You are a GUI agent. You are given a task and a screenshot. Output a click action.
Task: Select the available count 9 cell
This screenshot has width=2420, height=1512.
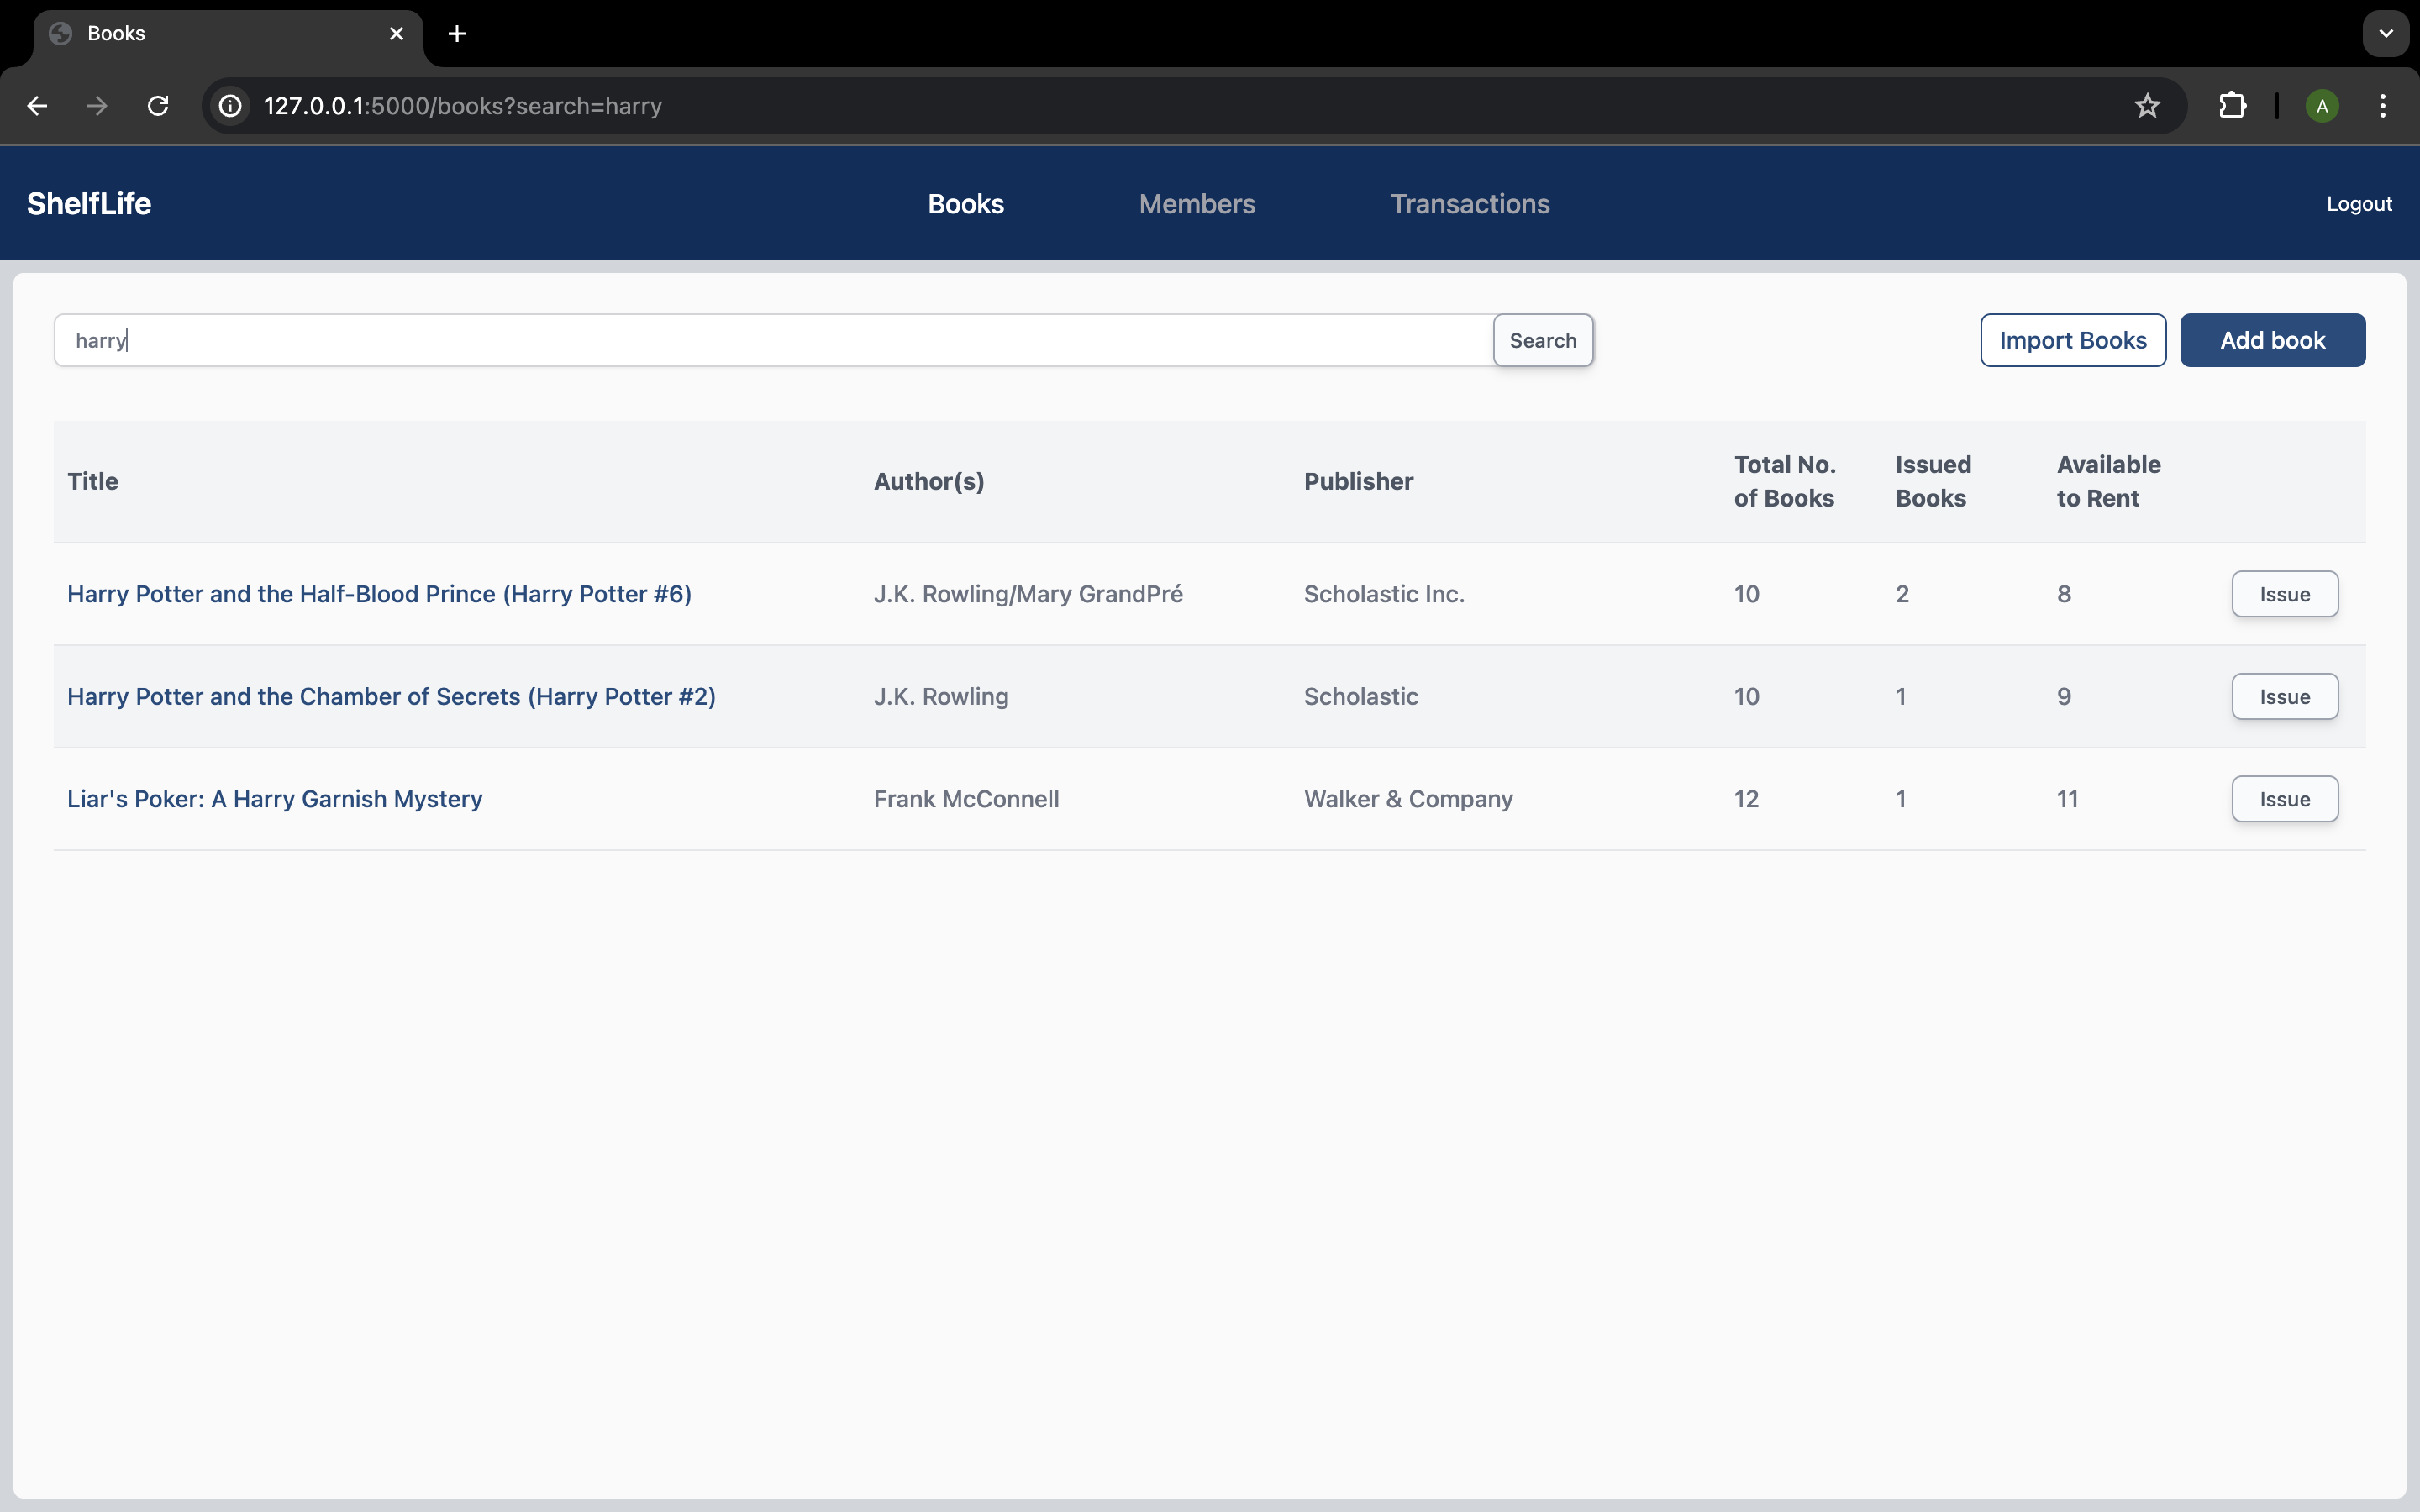(2064, 697)
